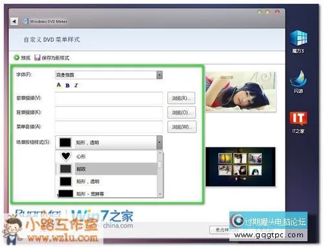The height and width of the screenshot is (247, 323).
Task: Browse for menu audio with 浏览(W)
Action: tap(182, 127)
